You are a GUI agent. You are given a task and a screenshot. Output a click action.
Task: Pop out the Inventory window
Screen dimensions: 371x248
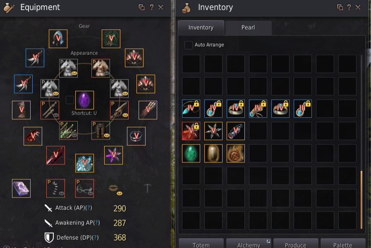pos(340,7)
